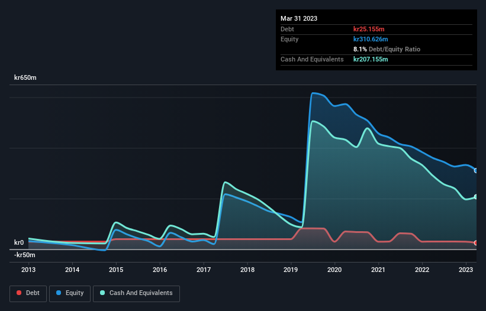Click the kr207.155m cash value in tooltip
Screen dimensions: 486x311
click(372, 59)
